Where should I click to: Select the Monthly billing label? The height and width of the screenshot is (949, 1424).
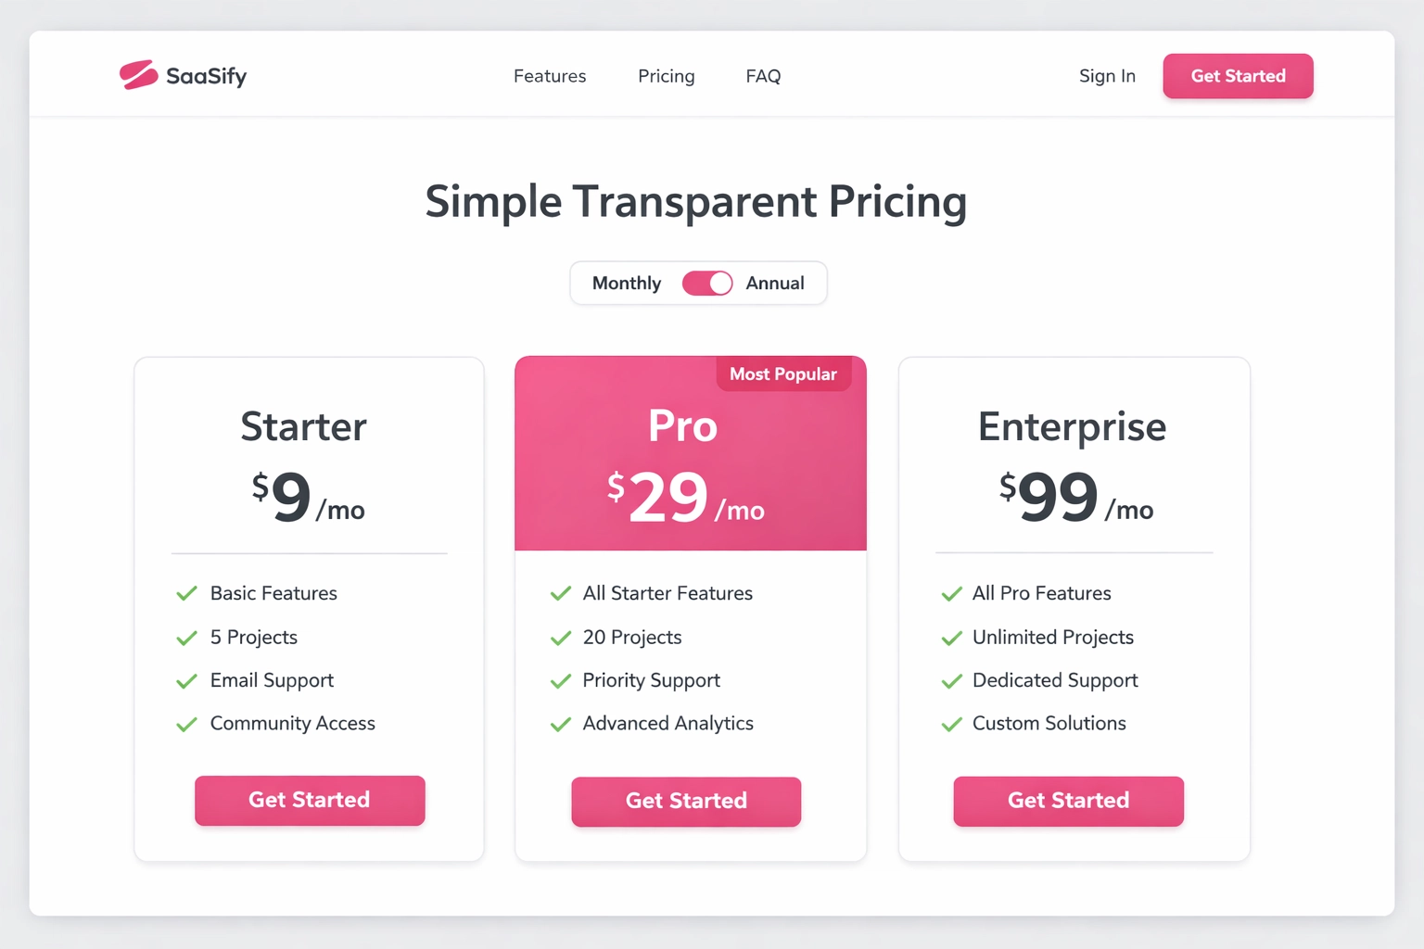[x=627, y=284]
